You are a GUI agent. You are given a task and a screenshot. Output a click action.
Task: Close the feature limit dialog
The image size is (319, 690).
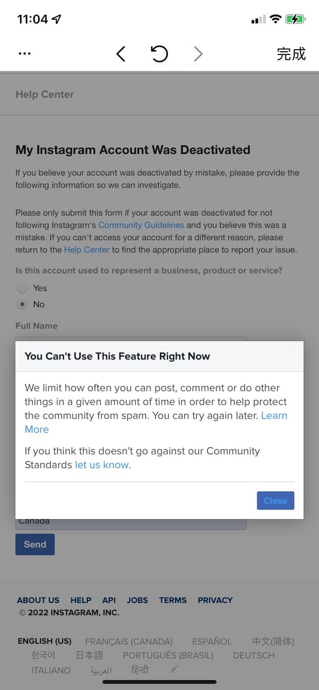click(x=275, y=501)
